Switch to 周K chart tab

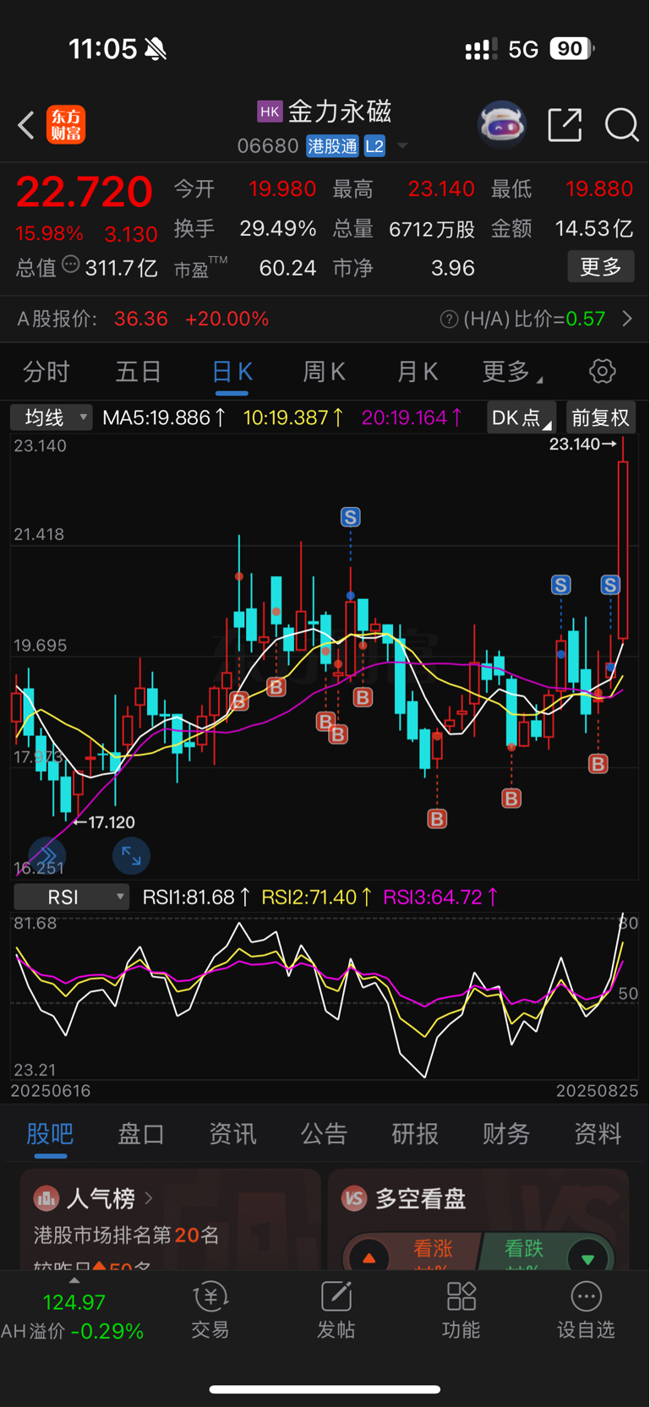pyautogui.click(x=325, y=371)
